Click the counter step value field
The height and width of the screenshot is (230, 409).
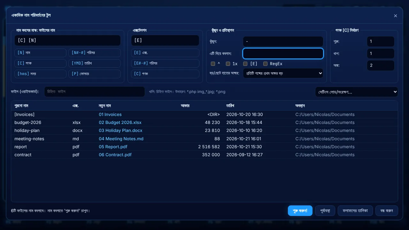tap(381, 54)
